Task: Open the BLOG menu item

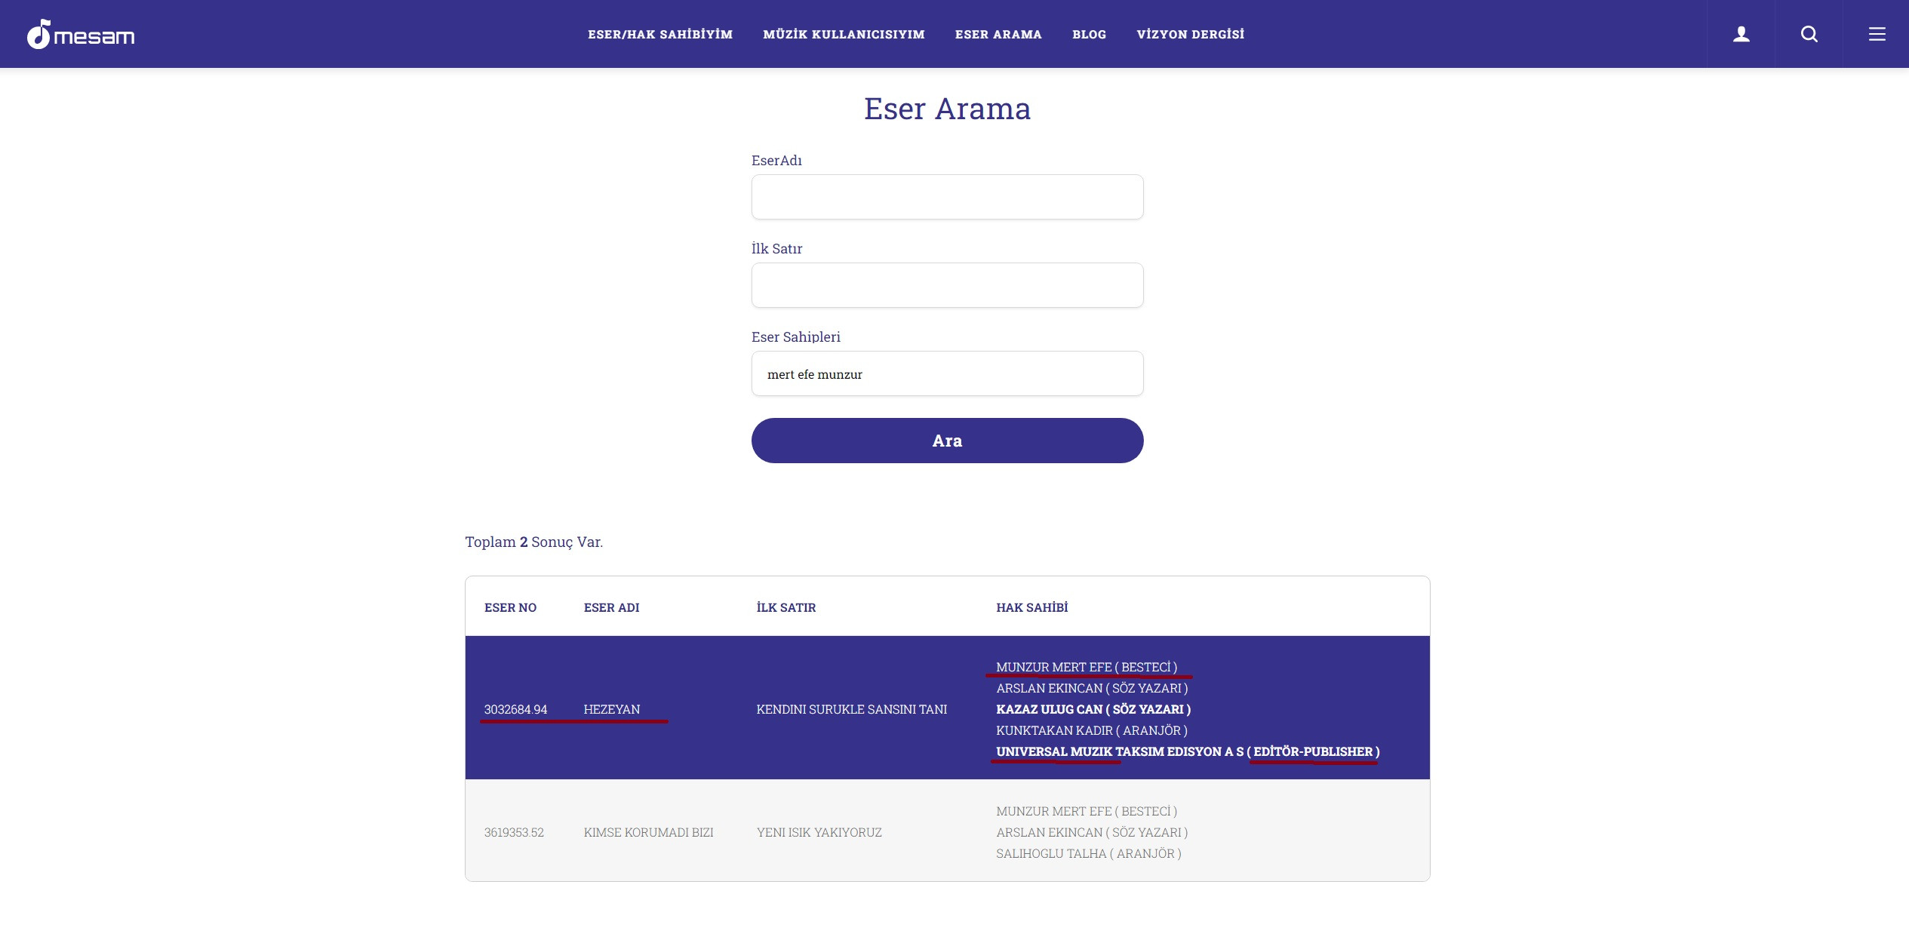Action: point(1089,35)
